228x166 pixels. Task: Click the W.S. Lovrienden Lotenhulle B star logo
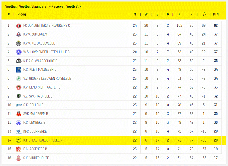coord(18,52)
